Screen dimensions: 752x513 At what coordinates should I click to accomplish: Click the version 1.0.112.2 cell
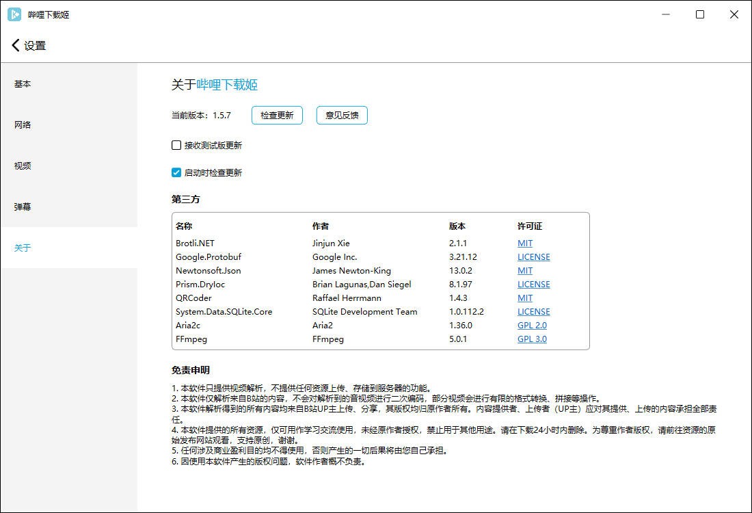[466, 311]
